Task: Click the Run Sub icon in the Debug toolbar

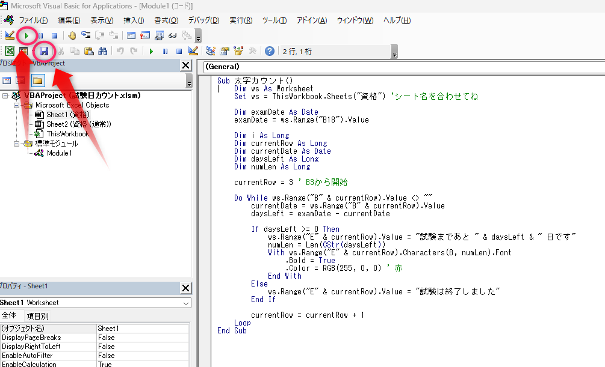Action: [x=26, y=36]
